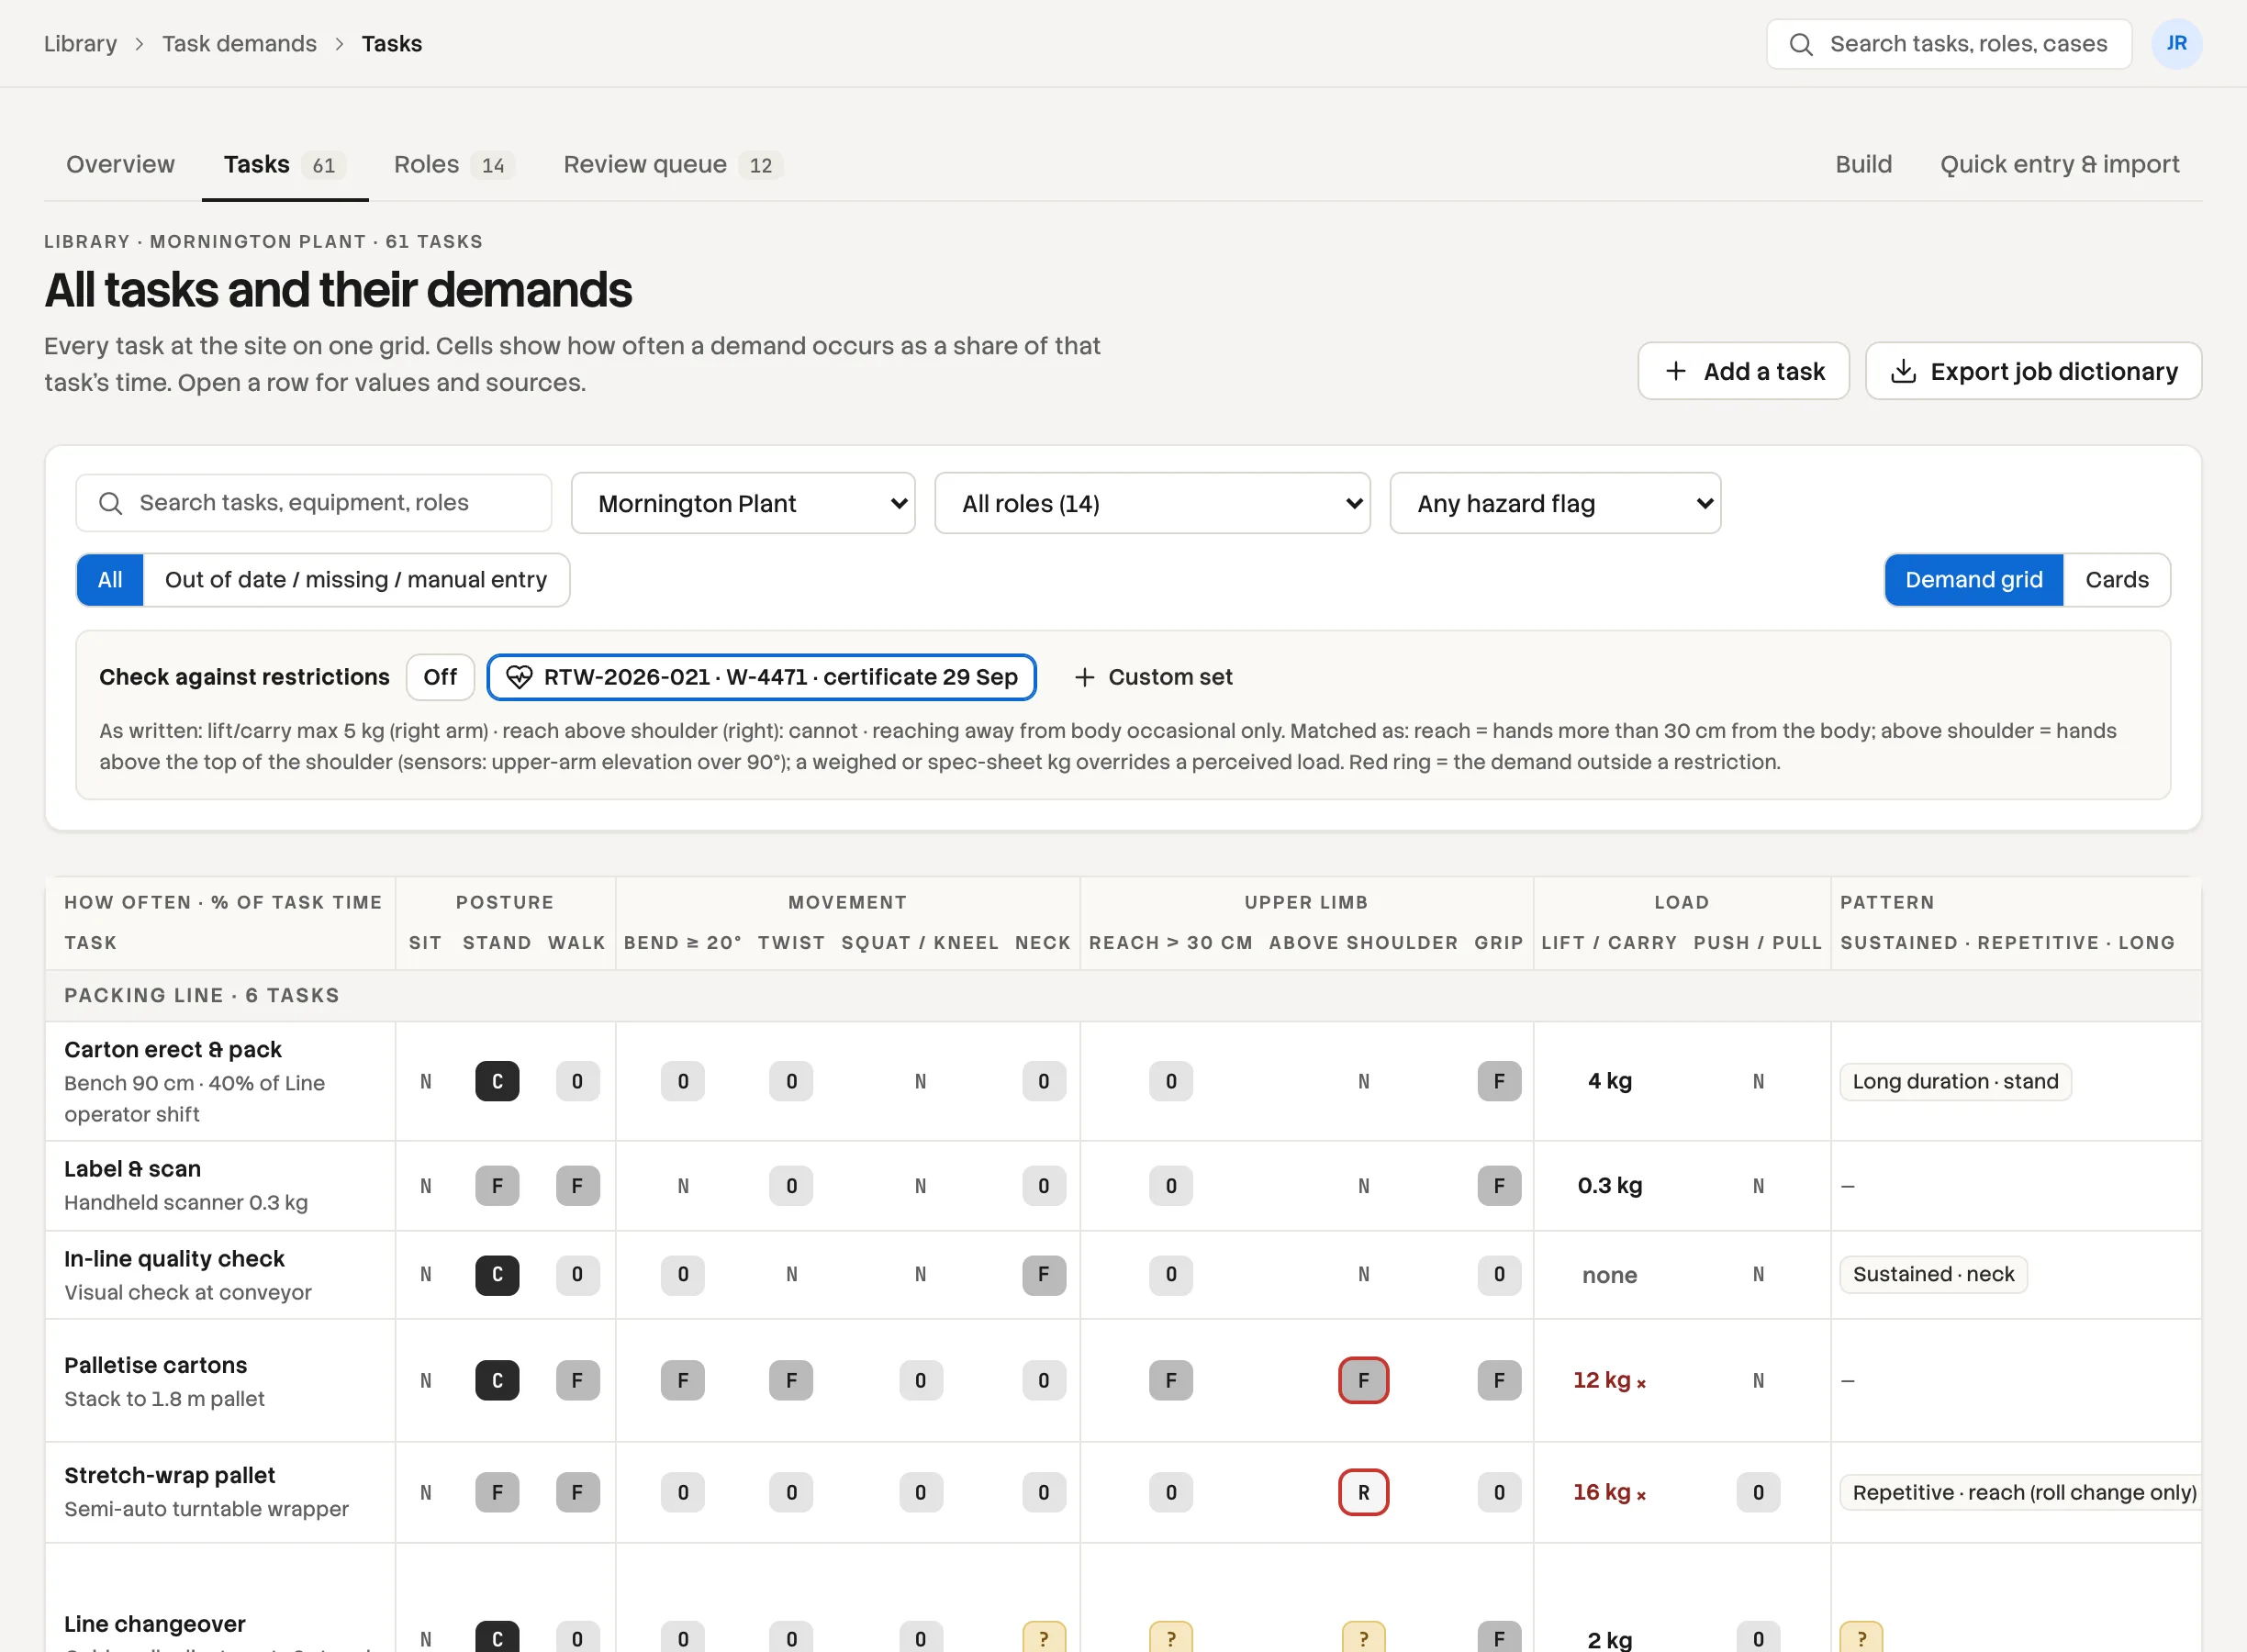Turn restrictions check Off
Viewport: 2247px width, 1652px height.
(440, 677)
